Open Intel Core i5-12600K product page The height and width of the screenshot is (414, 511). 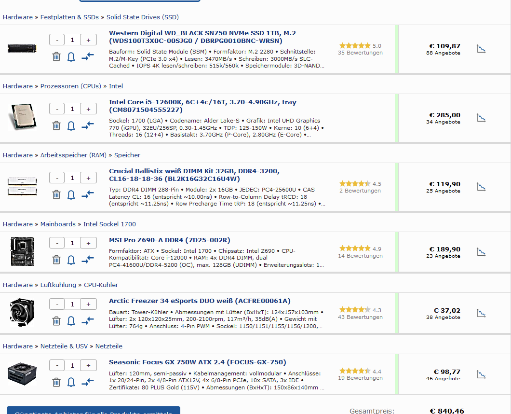[x=202, y=106]
